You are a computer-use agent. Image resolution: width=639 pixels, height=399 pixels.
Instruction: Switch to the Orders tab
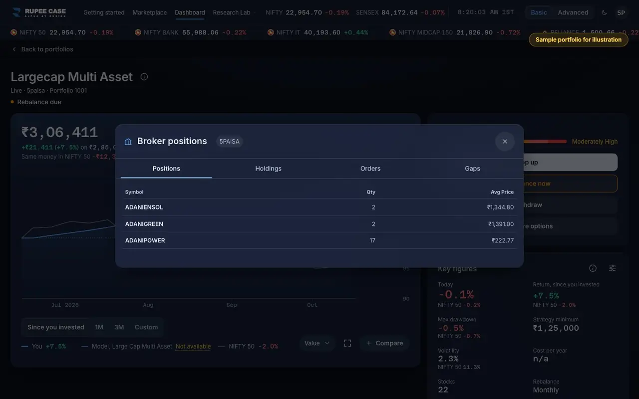tap(370, 169)
